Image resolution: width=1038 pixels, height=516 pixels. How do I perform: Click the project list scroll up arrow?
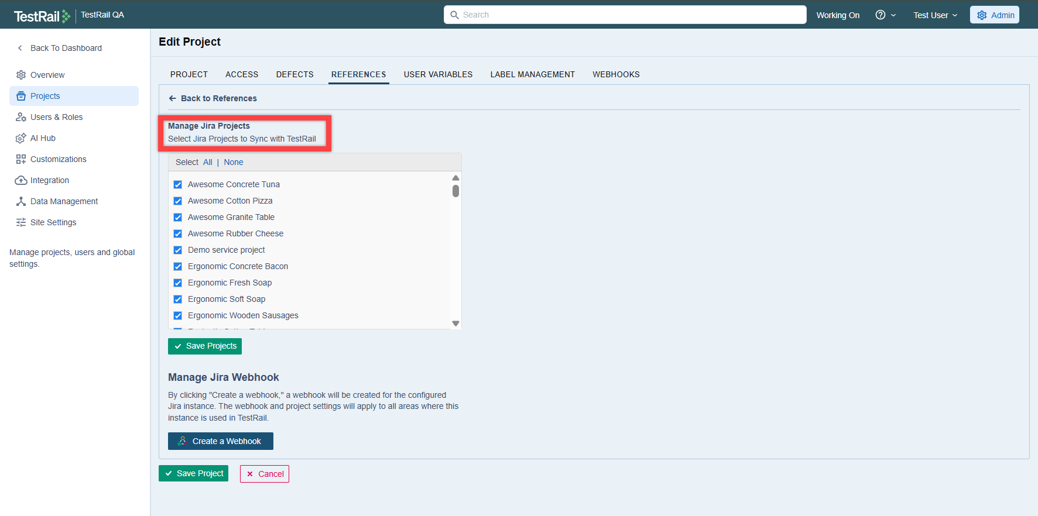click(455, 178)
